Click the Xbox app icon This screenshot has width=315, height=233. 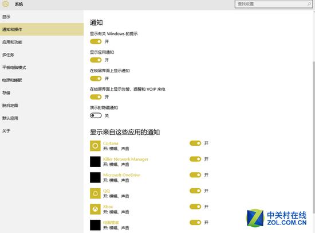(x=95, y=209)
